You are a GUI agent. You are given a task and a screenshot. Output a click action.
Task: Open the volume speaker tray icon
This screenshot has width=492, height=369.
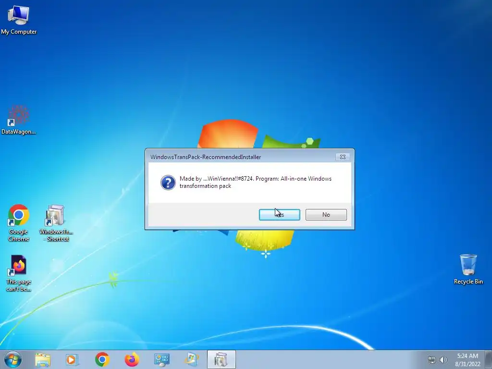443,360
